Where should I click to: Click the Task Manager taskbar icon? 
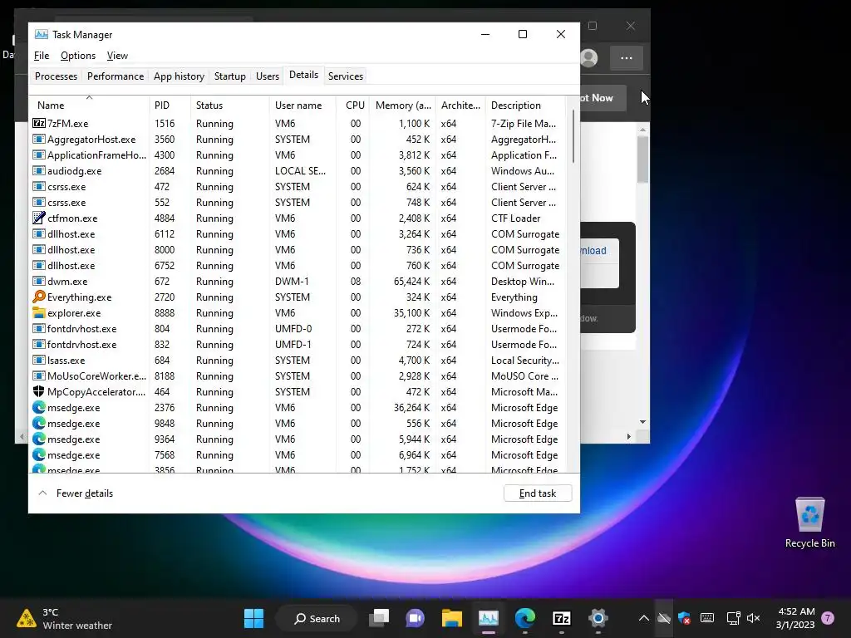pos(488,618)
